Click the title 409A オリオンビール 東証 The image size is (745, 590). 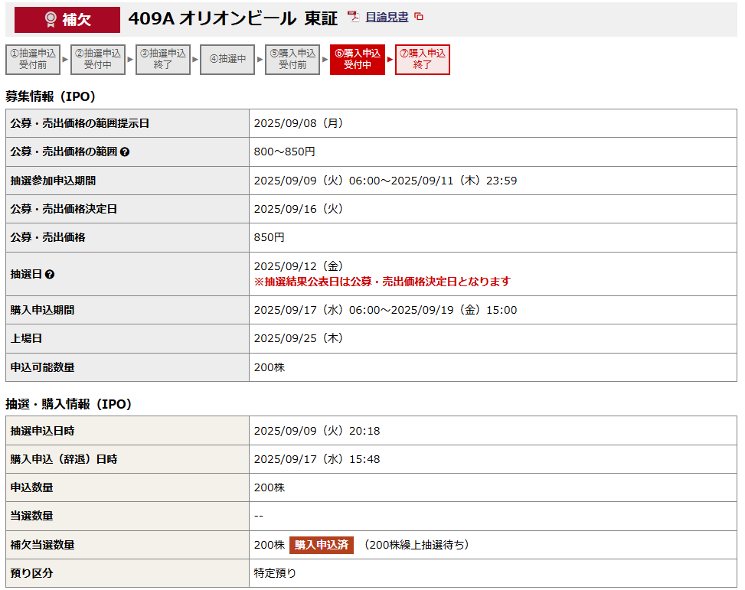pos(233,18)
